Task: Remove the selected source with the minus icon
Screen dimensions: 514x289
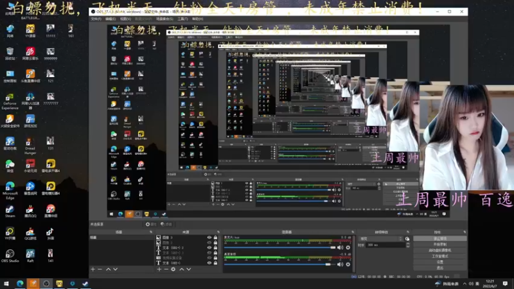Action: pos(166,269)
